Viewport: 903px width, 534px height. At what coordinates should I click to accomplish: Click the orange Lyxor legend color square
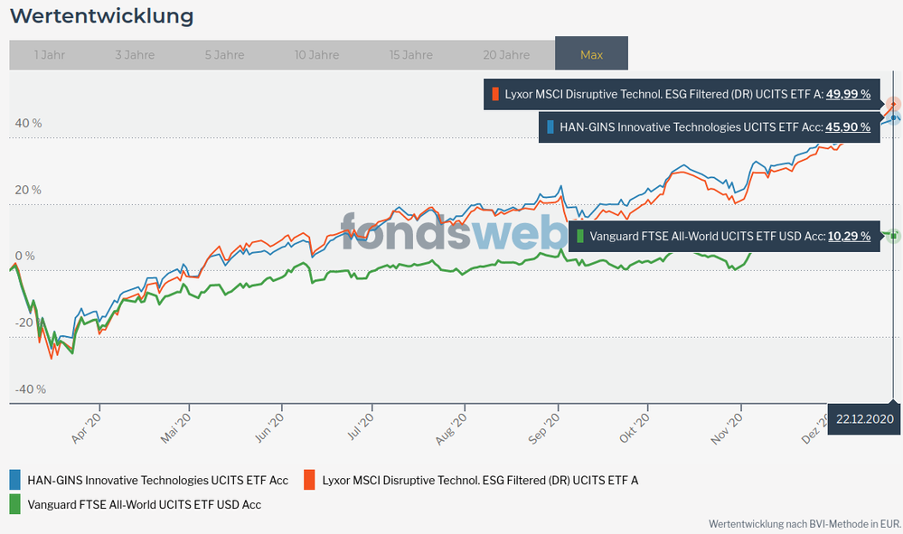point(310,480)
